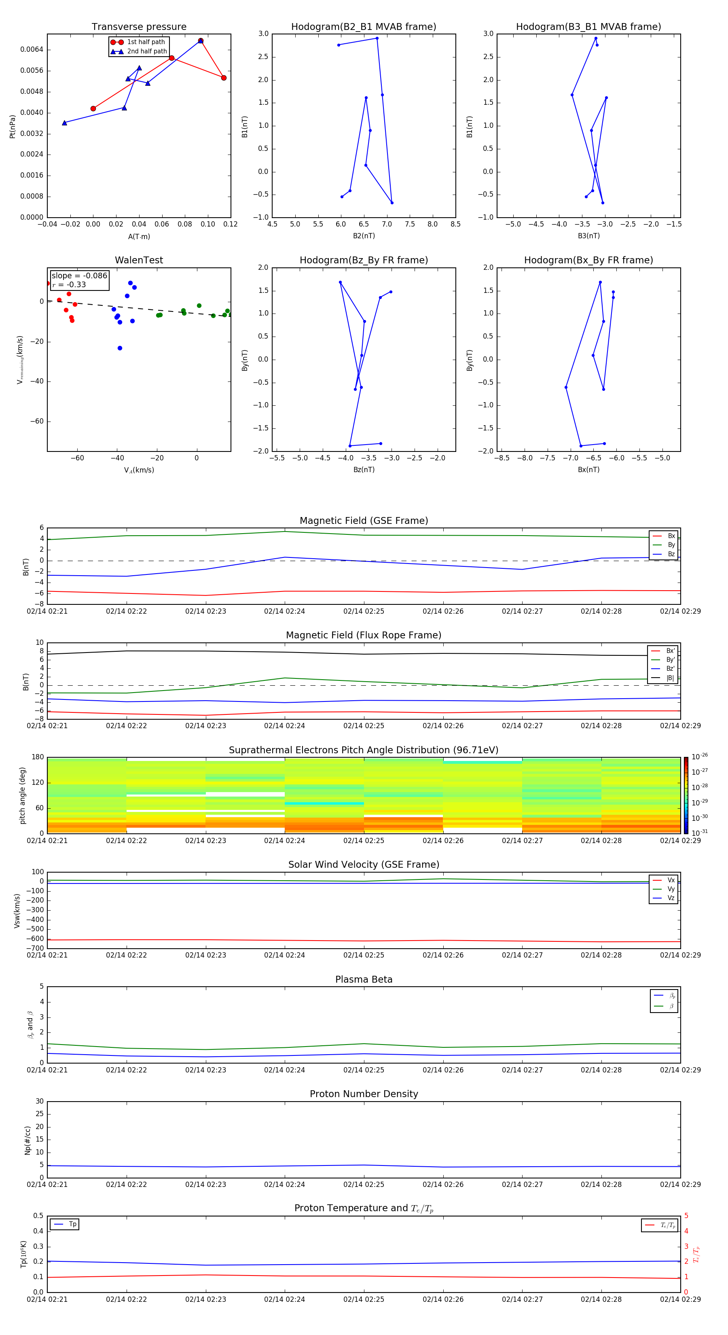Click the Bz' entry in Flux Rope legend

pos(663,669)
